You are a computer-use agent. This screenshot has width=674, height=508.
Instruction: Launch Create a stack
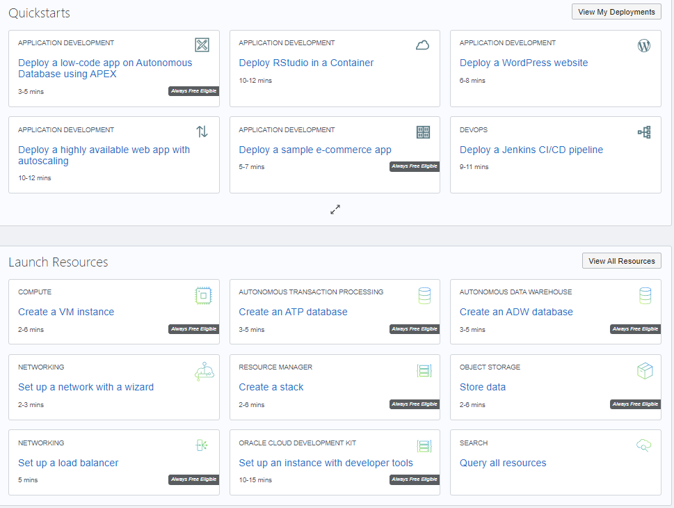(x=271, y=387)
